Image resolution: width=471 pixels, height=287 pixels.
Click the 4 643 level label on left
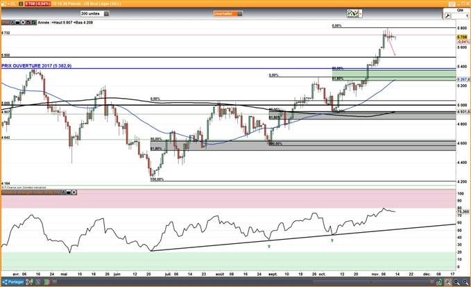tap(6, 138)
